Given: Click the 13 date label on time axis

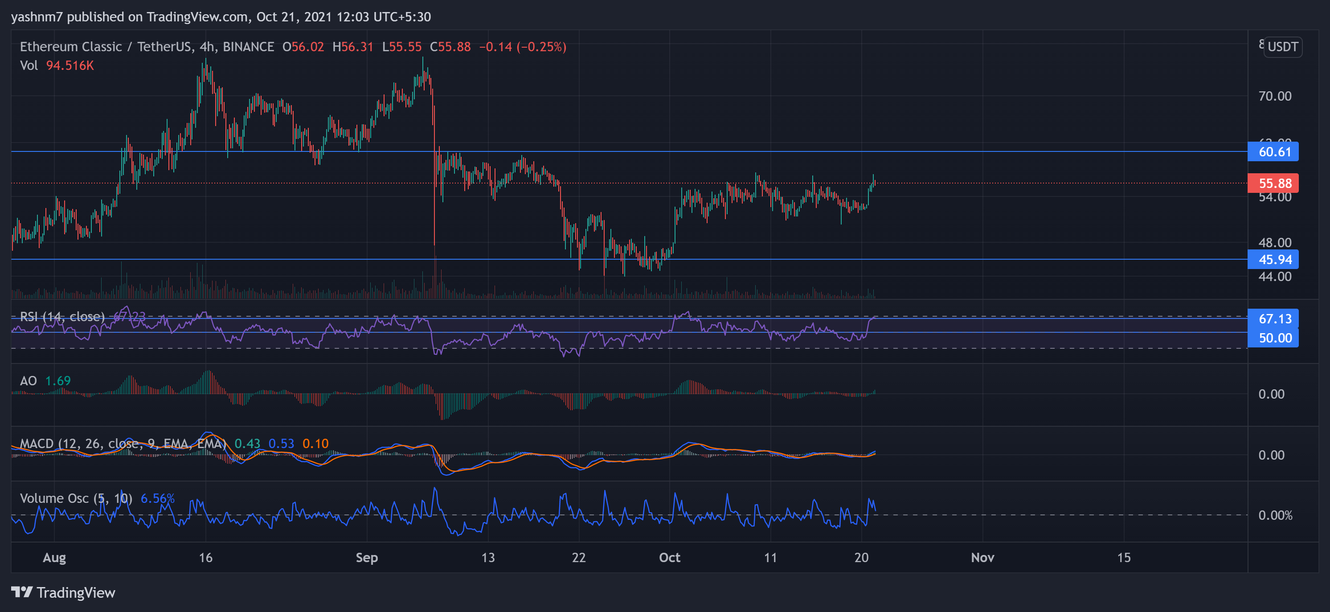Looking at the screenshot, I should coord(488,558).
